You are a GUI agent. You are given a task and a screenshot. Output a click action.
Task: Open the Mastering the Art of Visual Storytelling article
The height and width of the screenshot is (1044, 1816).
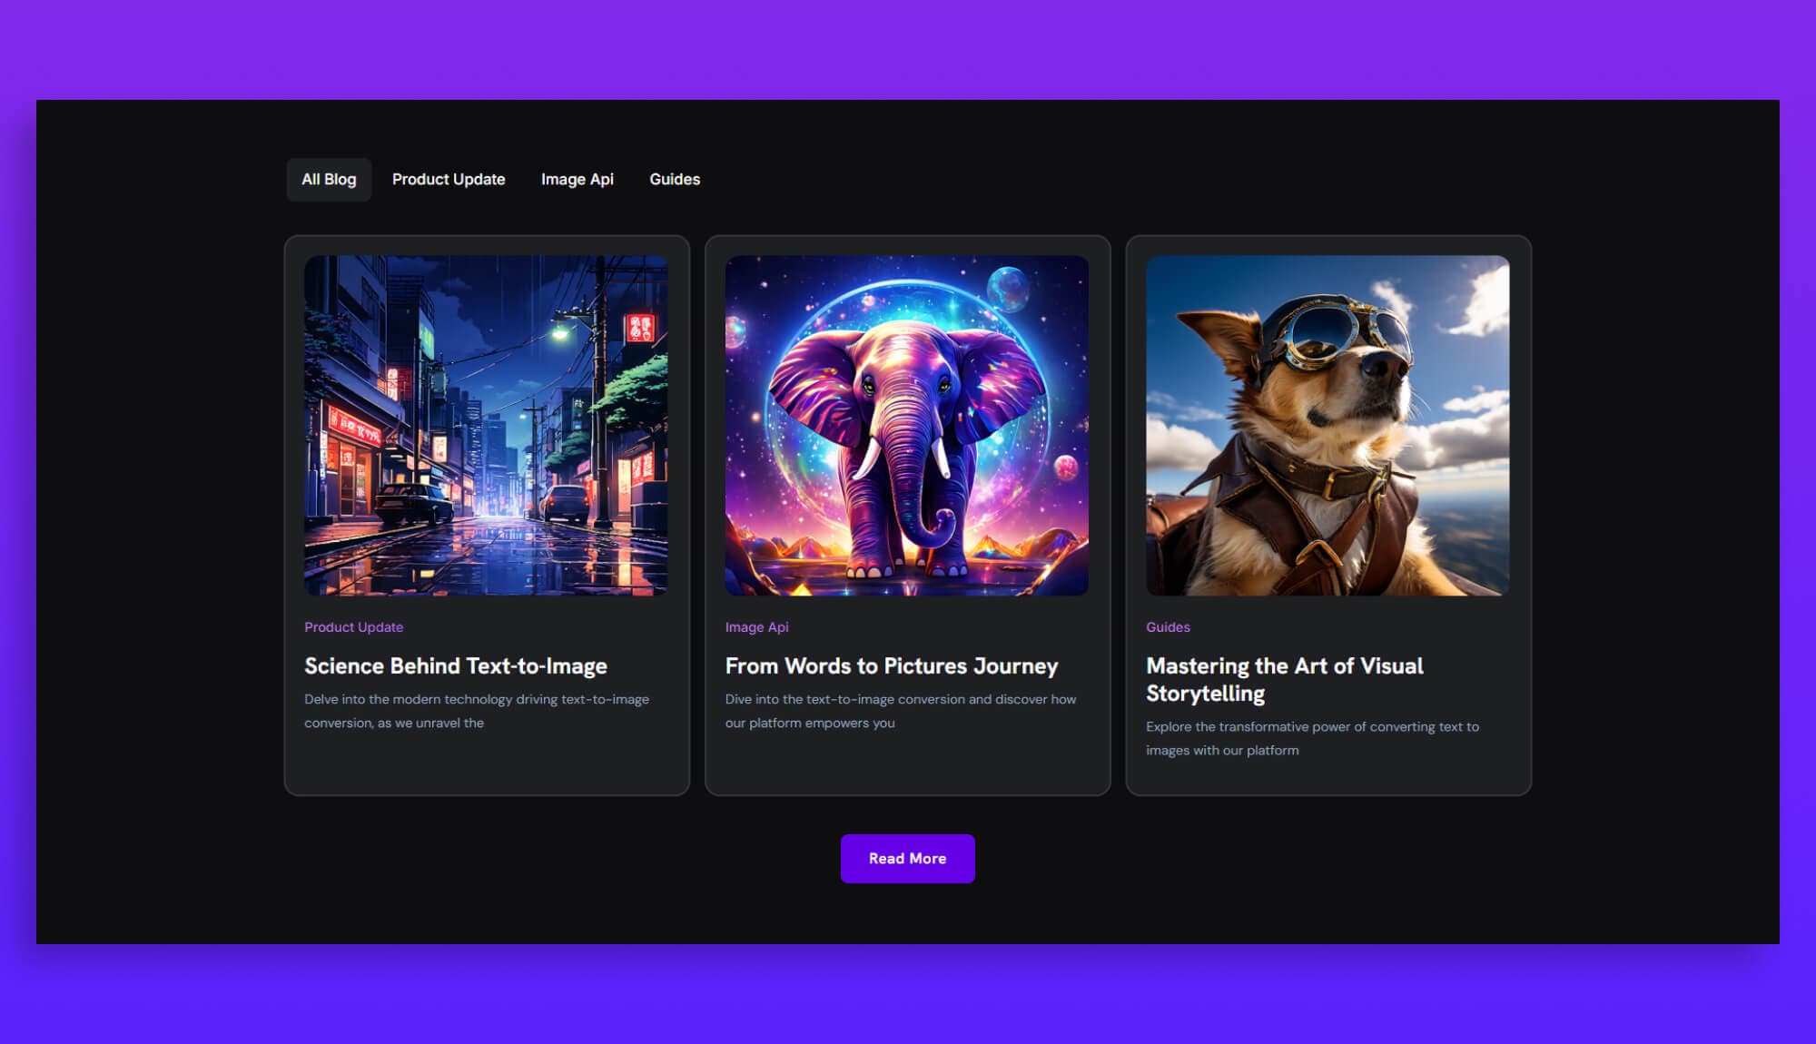pyautogui.click(x=1284, y=679)
